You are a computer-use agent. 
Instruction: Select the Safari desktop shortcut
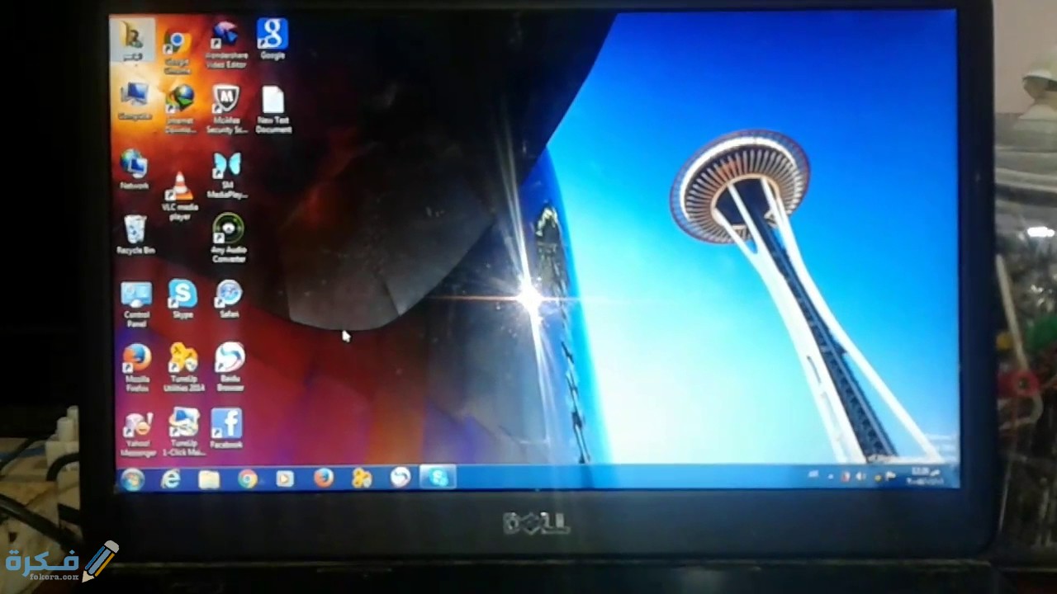(x=229, y=295)
